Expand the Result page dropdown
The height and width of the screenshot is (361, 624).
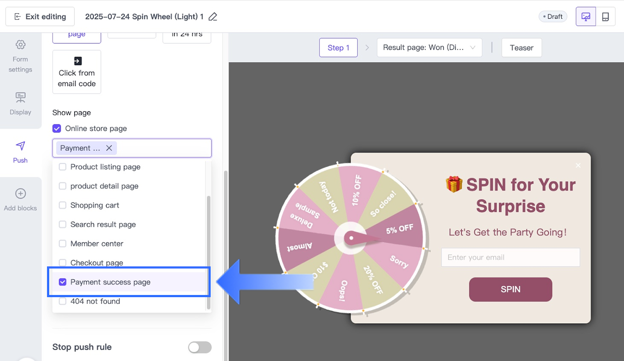(429, 48)
